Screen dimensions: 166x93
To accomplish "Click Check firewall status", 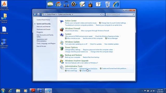I will tap(72, 31).
